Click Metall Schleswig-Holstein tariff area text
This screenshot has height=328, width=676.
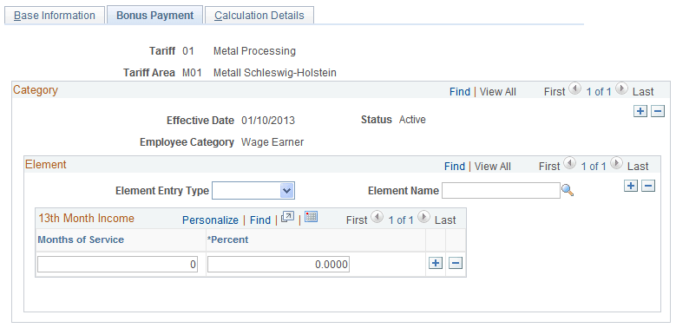[275, 73]
